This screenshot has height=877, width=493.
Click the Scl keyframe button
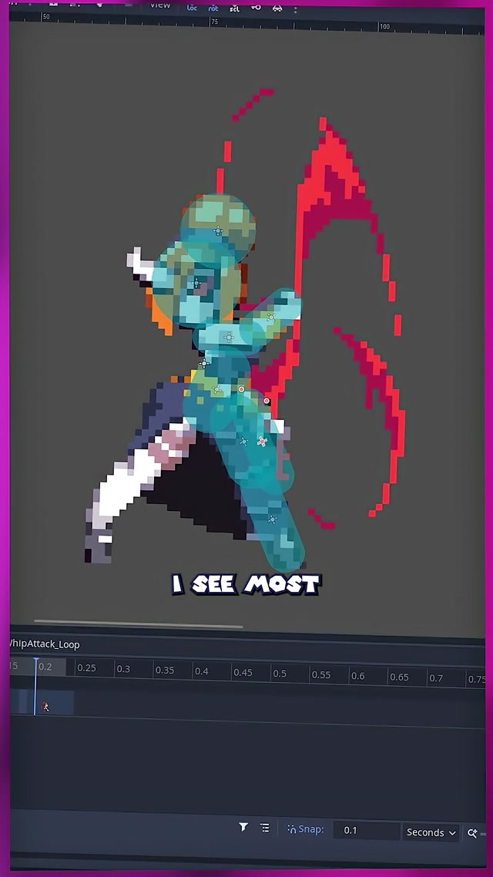pos(234,7)
